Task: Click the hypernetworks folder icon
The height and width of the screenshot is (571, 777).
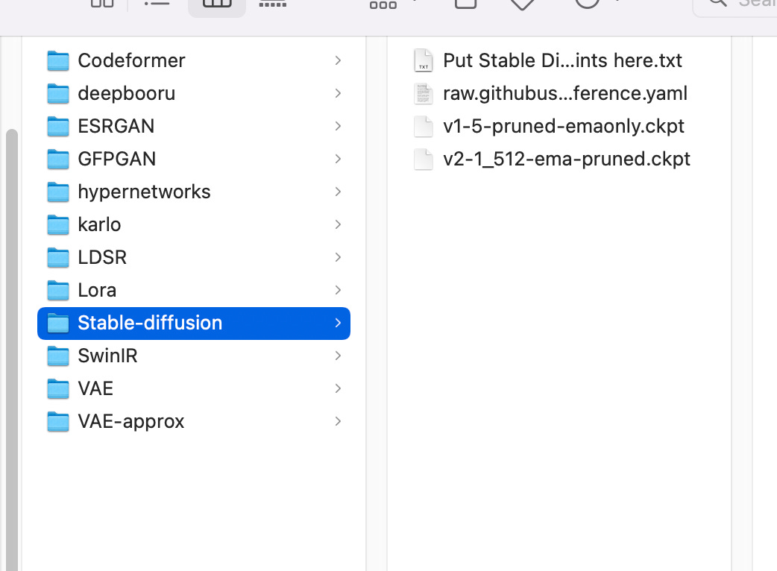Action: pos(58,192)
